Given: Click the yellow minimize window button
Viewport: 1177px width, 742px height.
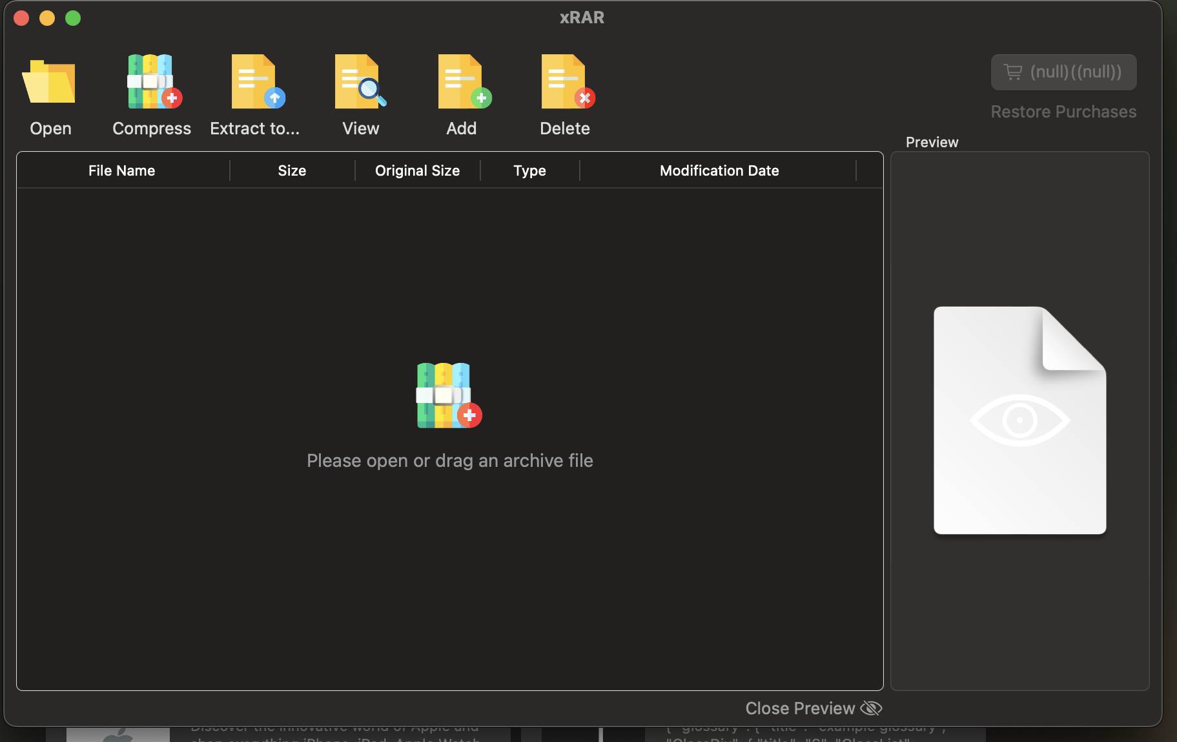Looking at the screenshot, I should [x=47, y=18].
